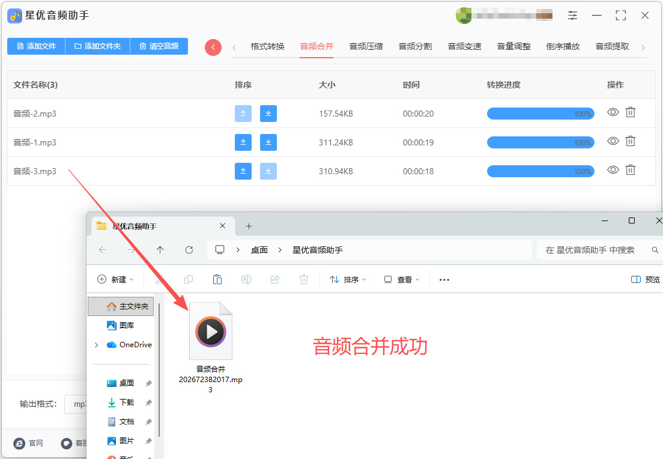Move 音频-2.mp3 down in order
Image resolution: width=663 pixels, height=459 pixels.
[x=268, y=114]
